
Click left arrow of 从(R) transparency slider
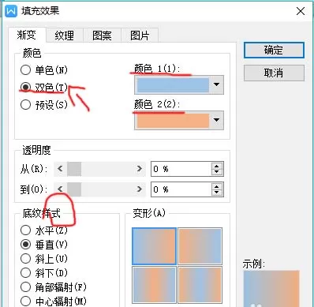pos(60,169)
